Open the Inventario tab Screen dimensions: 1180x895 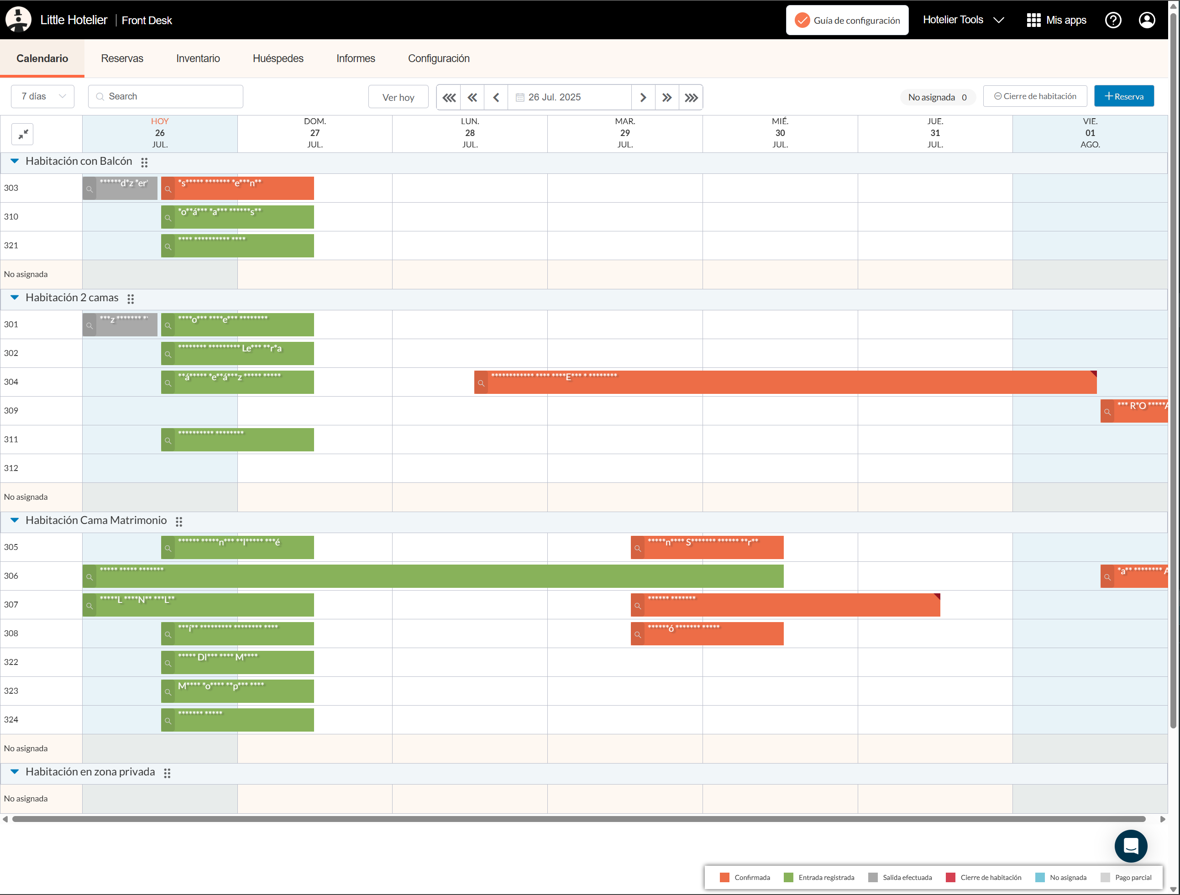[198, 59]
